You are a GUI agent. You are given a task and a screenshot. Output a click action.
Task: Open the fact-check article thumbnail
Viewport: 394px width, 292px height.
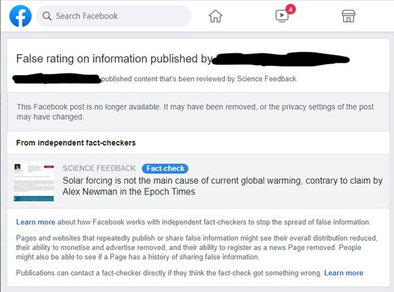coord(33,182)
